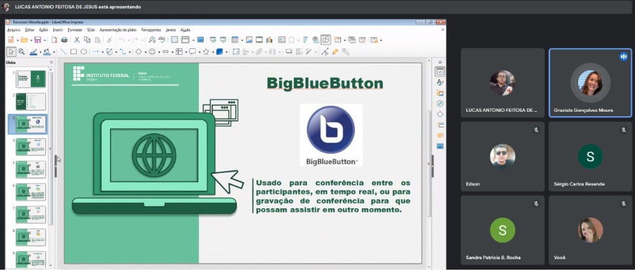Run the abc spelling check icon

coord(162,39)
